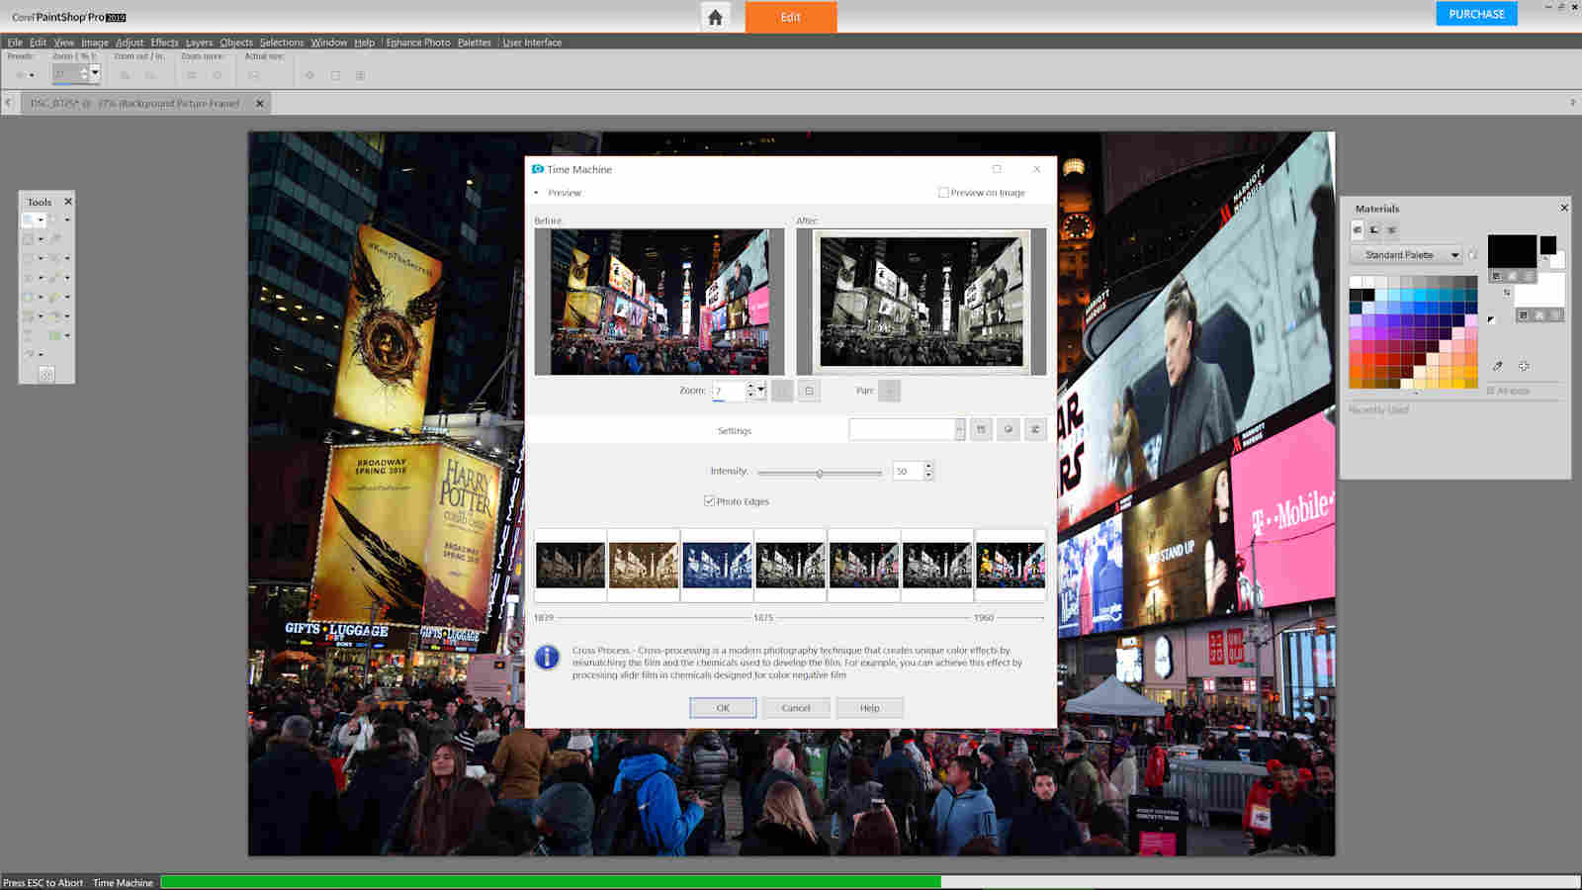Open the Standard Palette dropdown

coord(1406,255)
